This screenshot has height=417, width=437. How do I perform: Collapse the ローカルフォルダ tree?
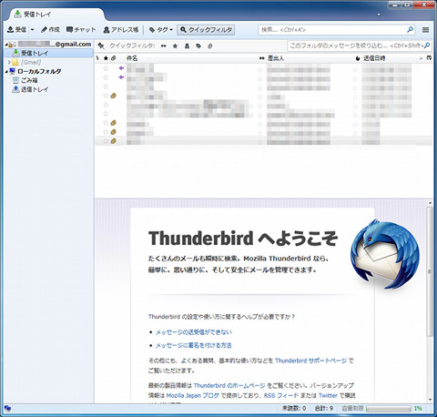pos(6,72)
